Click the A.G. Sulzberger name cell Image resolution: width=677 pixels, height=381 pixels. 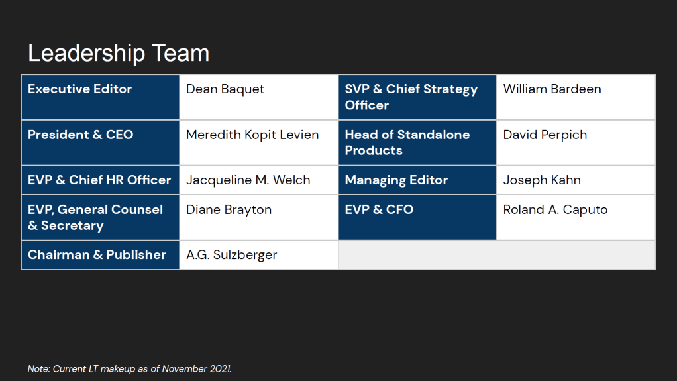[x=258, y=255]
